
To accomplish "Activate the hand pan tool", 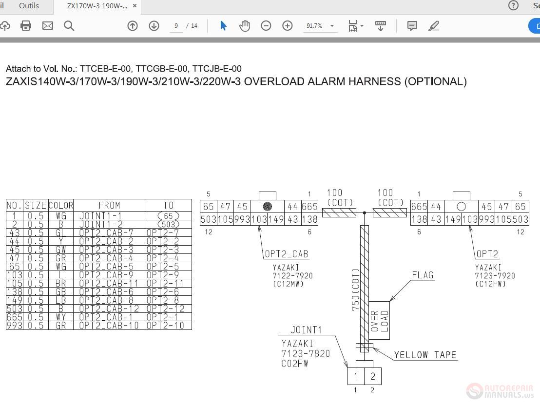I will point(245,26).
